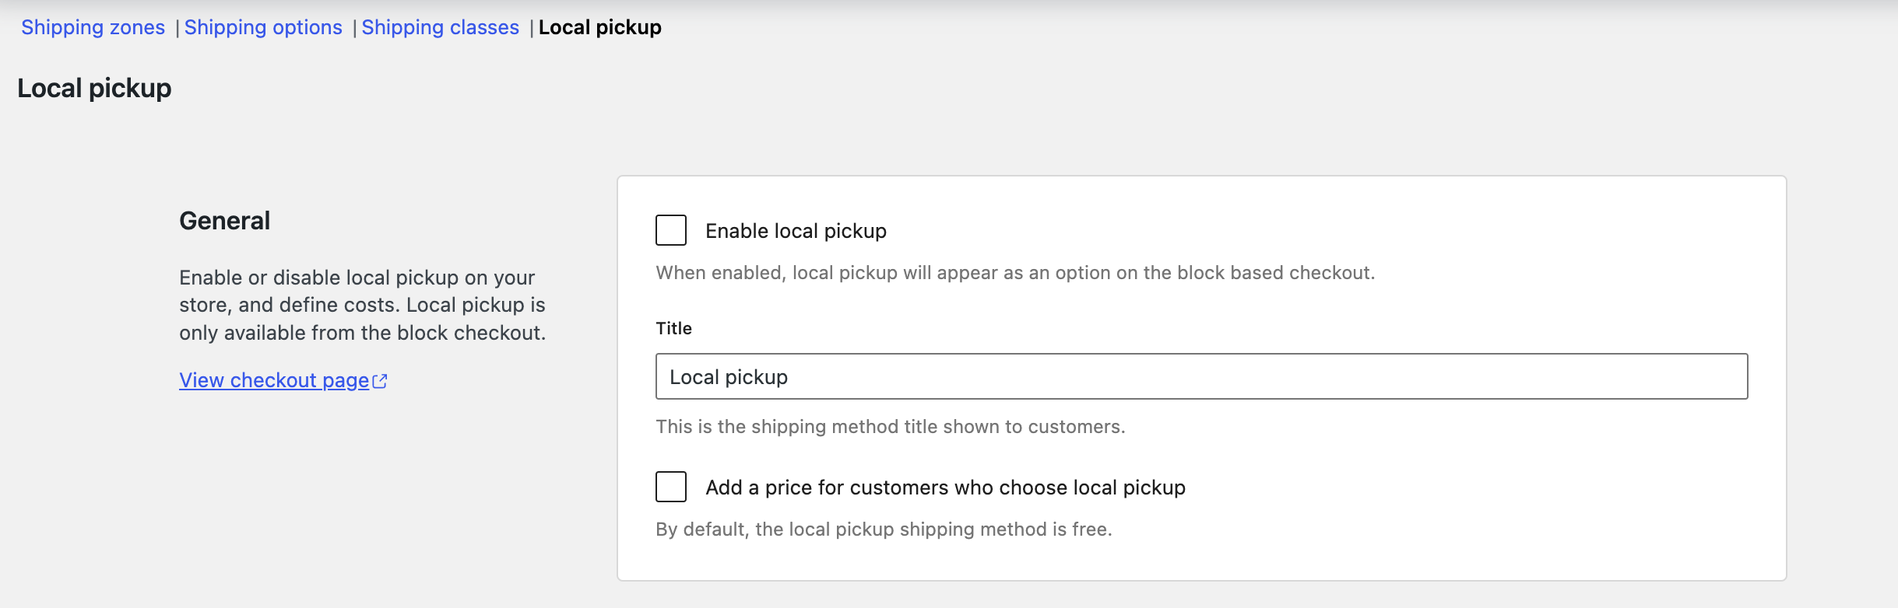Image resolution: width=1898 pixels, height=608 pixels.
Task: Select the Local pickup navigation item
Action: (x=600, y=26)
